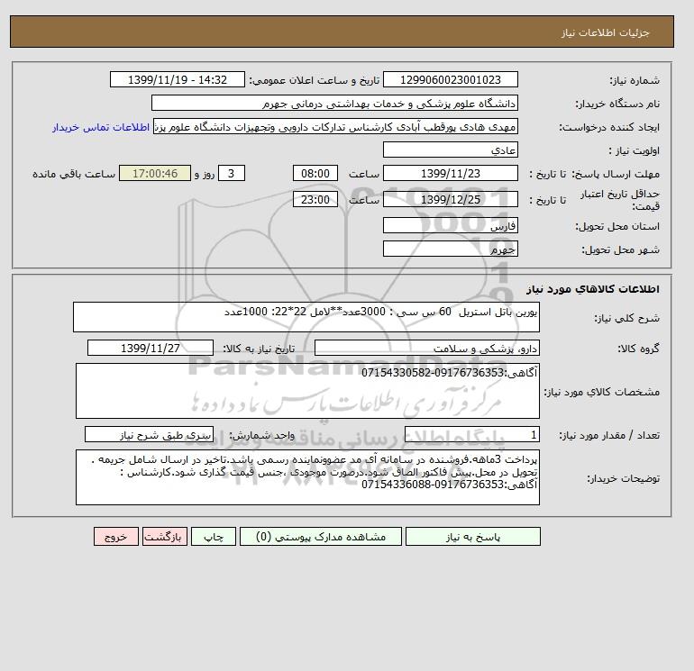The width and height of the screenshot is (694, 671).
Task: Click goods group field دارو، پزشکی و سلامت
Action: click(x=426, y=348)
